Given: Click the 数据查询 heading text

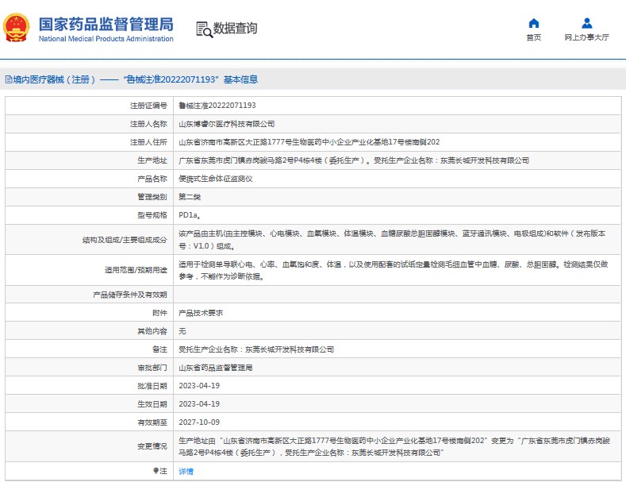Looking at the screenshot, I should [235, 29].
